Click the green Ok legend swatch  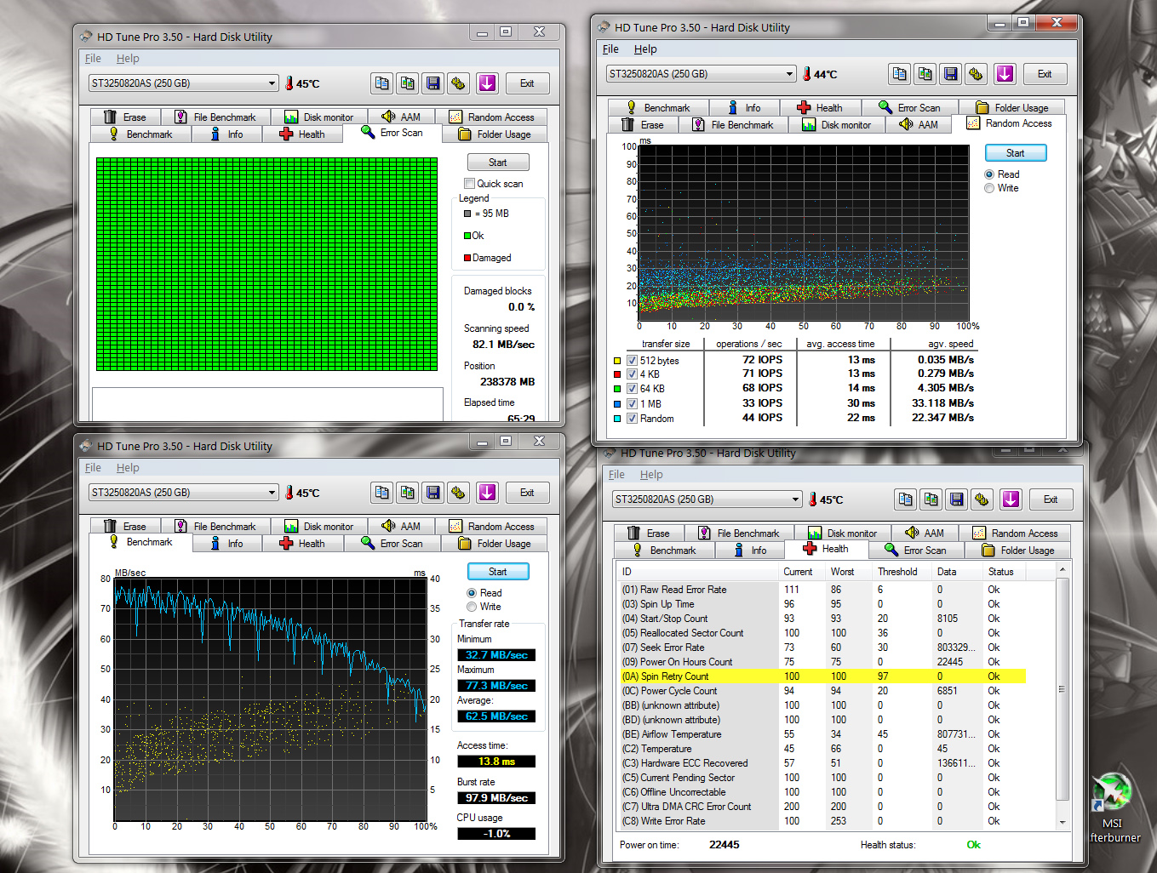[x=467, y=236]
